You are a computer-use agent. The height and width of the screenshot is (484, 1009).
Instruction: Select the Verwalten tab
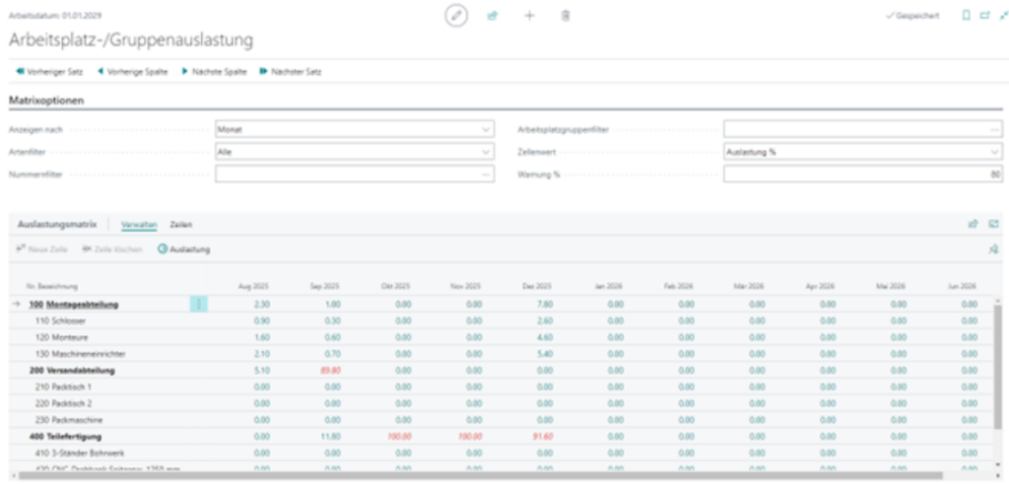(x=139, y=225)
